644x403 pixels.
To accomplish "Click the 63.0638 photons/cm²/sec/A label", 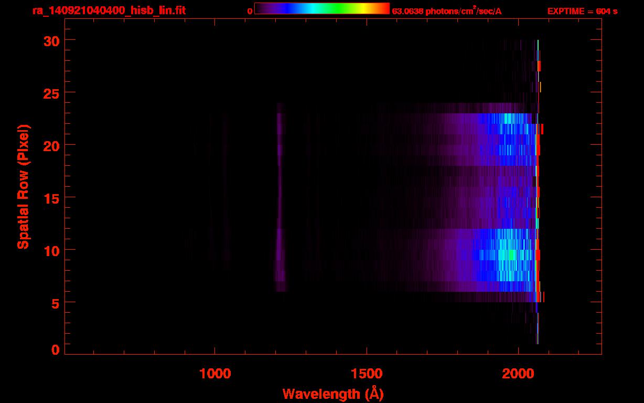I will tap(447, 11).
